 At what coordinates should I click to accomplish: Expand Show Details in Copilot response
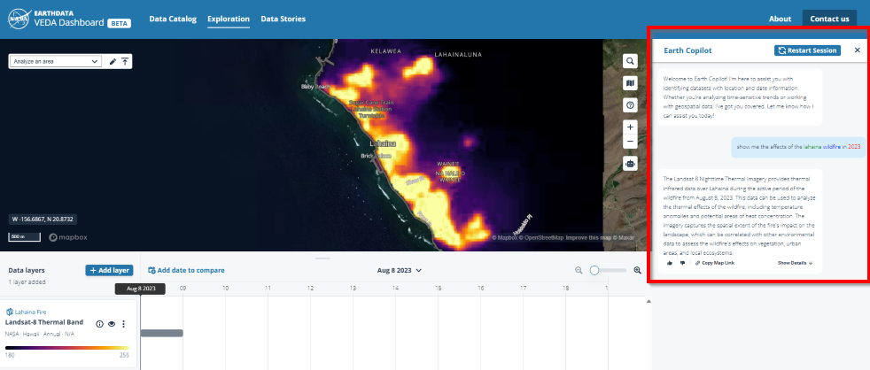[x=795, y=263]
